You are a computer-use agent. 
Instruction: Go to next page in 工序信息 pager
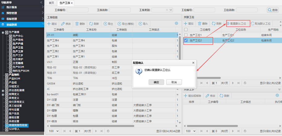pos(96,131)
